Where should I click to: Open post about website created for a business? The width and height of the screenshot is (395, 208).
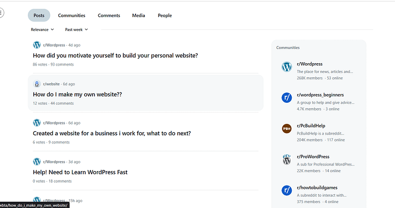point(112,133)
